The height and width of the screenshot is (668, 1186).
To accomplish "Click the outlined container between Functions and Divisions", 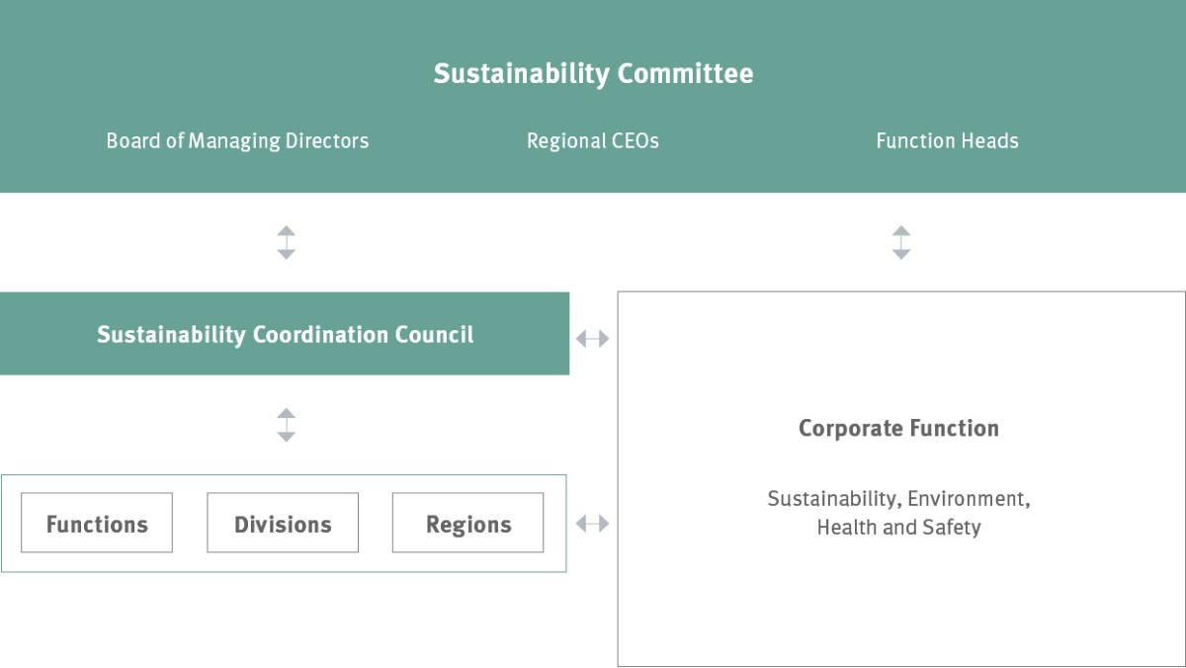I will [190, 523].
